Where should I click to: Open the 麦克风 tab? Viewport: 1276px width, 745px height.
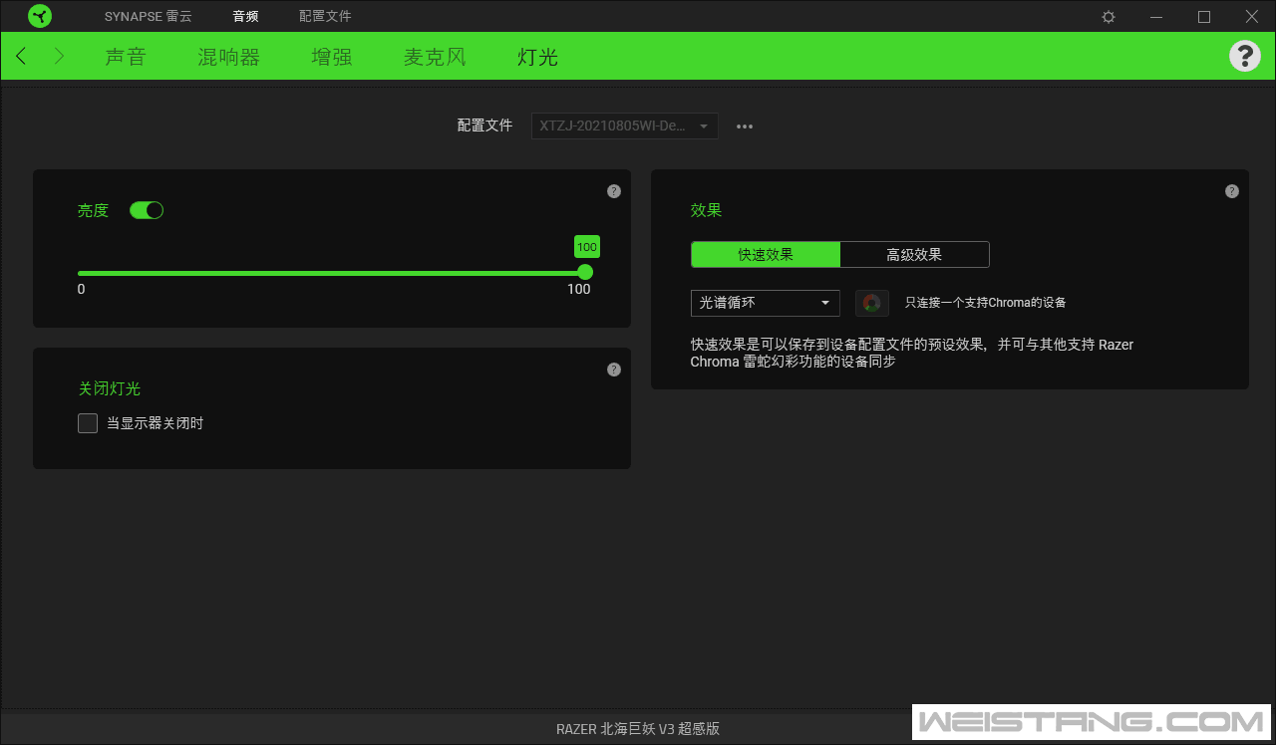tap(435, 57)
